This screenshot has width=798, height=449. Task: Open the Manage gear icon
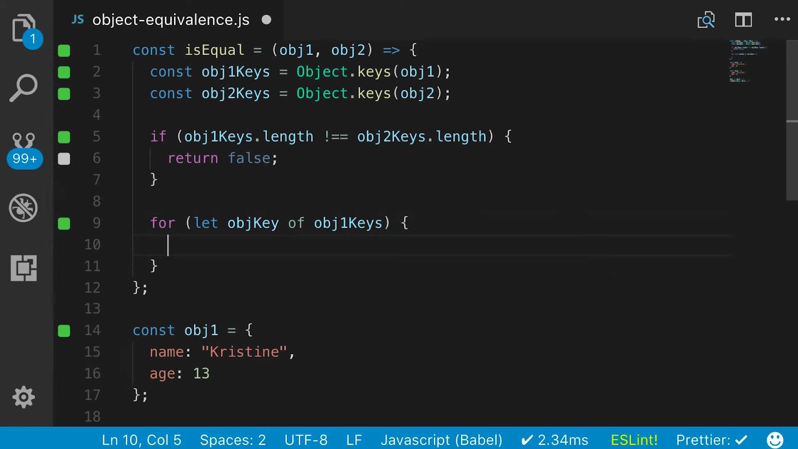pos(23,397)
